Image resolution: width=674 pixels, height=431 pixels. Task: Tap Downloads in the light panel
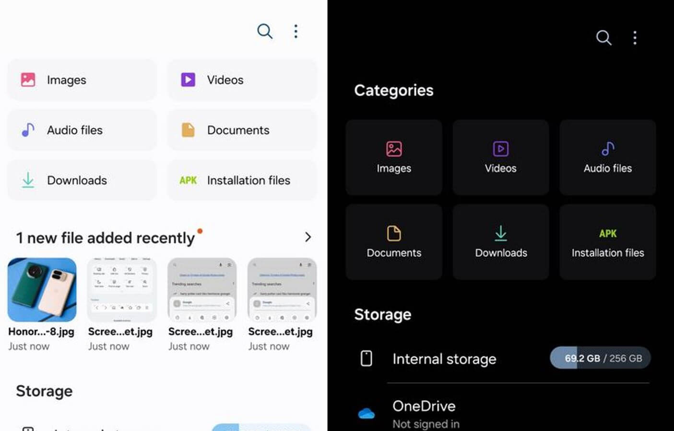[x=82, y=181]
